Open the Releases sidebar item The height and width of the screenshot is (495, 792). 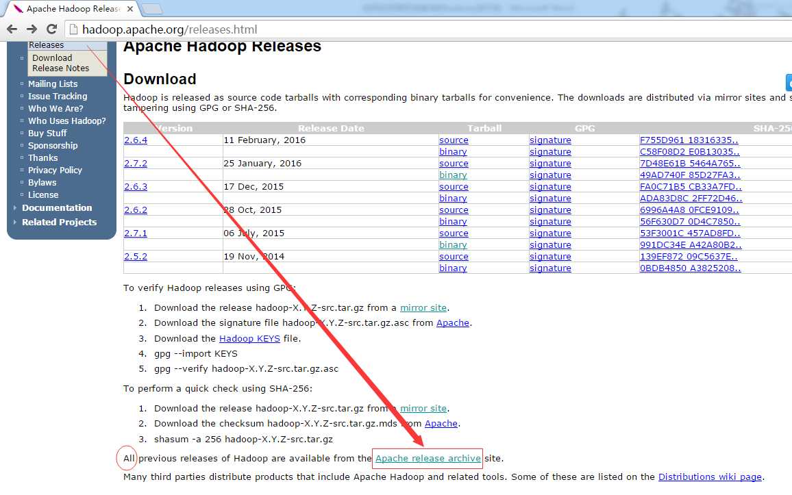[x=46, y=45]
